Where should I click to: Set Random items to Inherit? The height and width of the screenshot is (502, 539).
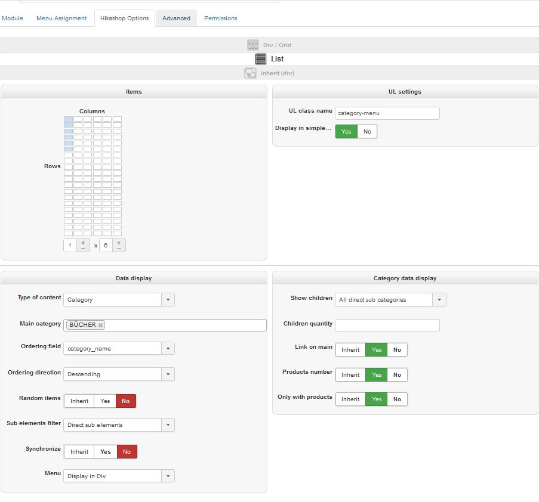79,401
